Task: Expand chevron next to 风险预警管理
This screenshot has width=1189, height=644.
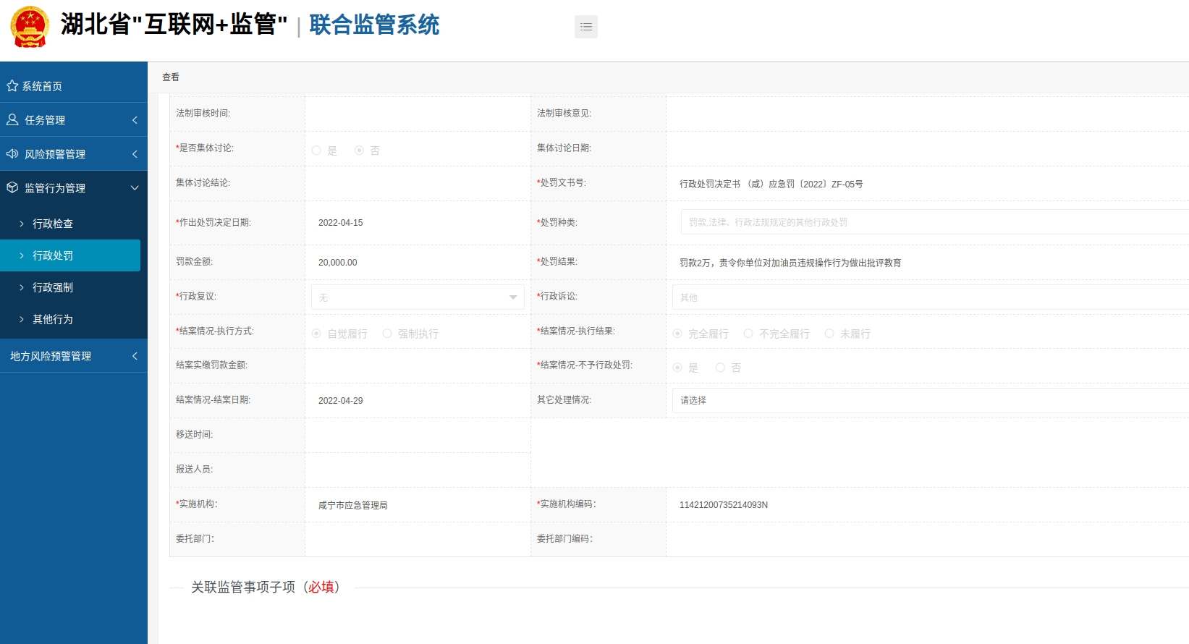Action: pos(135,154)
